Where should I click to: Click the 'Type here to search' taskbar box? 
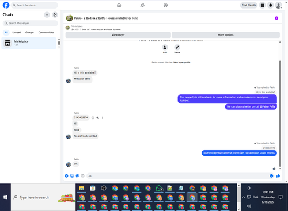pos(43,197)
